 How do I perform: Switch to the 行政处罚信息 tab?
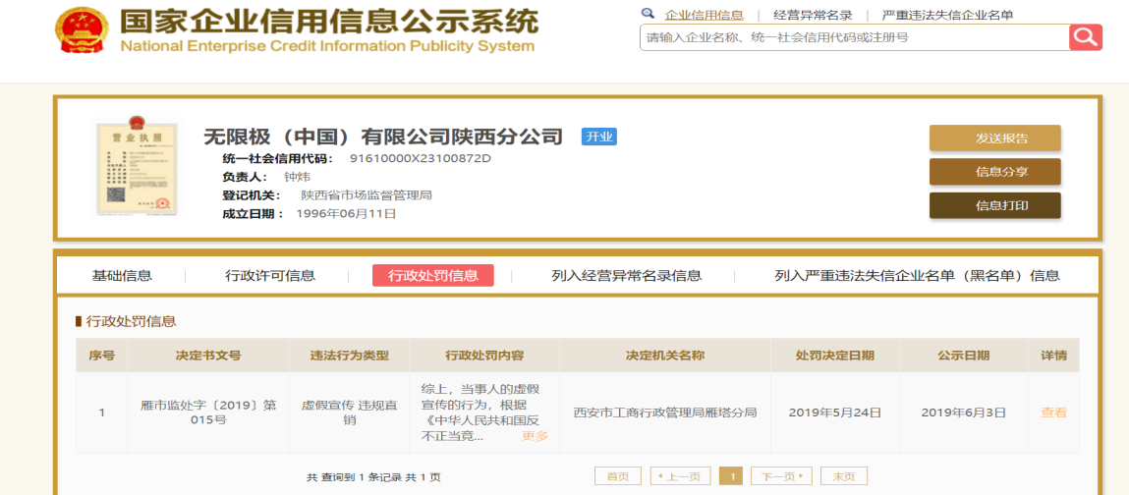432,276
